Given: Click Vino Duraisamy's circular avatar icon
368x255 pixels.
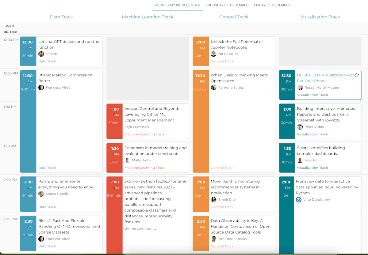Looking at the screenshot, I should (299, 200).
